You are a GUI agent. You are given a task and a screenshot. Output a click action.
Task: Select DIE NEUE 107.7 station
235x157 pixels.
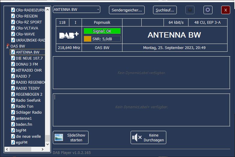tap(29, 58)
